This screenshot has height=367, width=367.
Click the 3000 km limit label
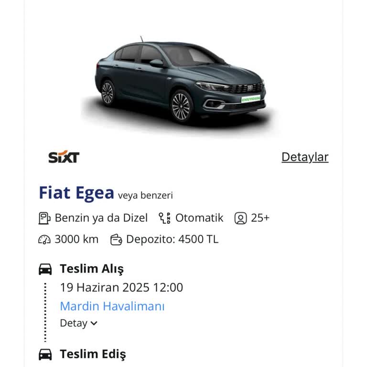pos(76,239)
